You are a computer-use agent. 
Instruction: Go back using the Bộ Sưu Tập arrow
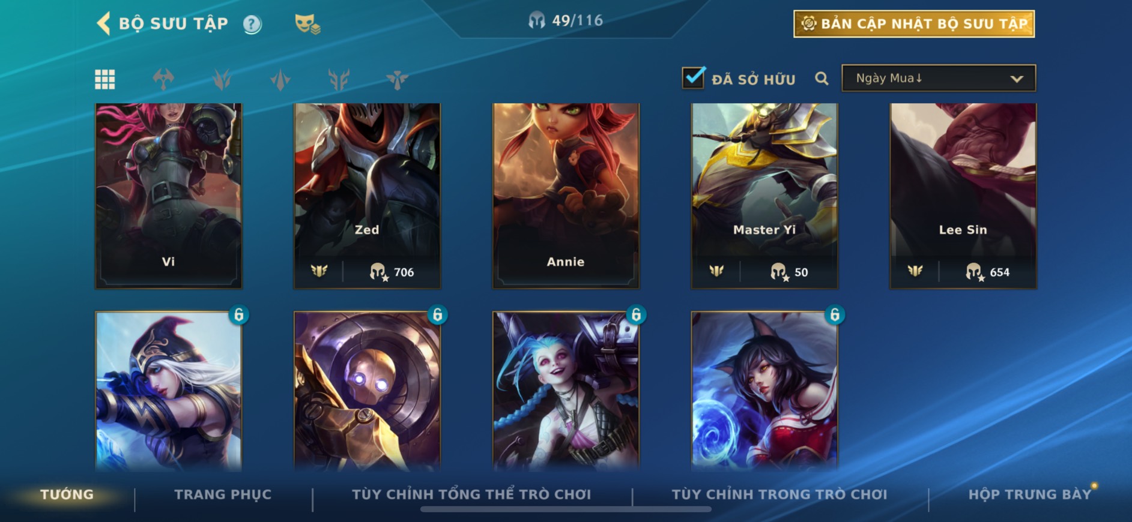(x=104, y=24)
